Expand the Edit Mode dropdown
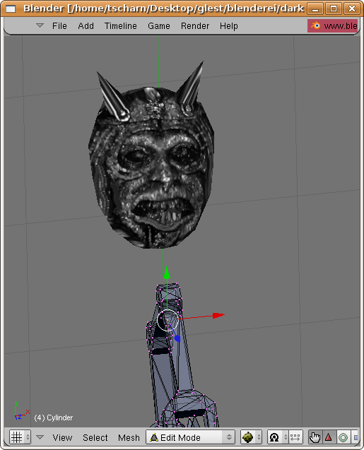This screenshot has height=450, width=364. pos(190,437)
